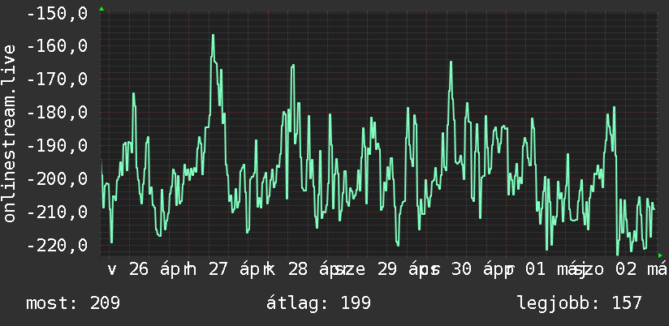Click the green arrow at right of x-axis
The image size is (669, 326).
point(660,255)
